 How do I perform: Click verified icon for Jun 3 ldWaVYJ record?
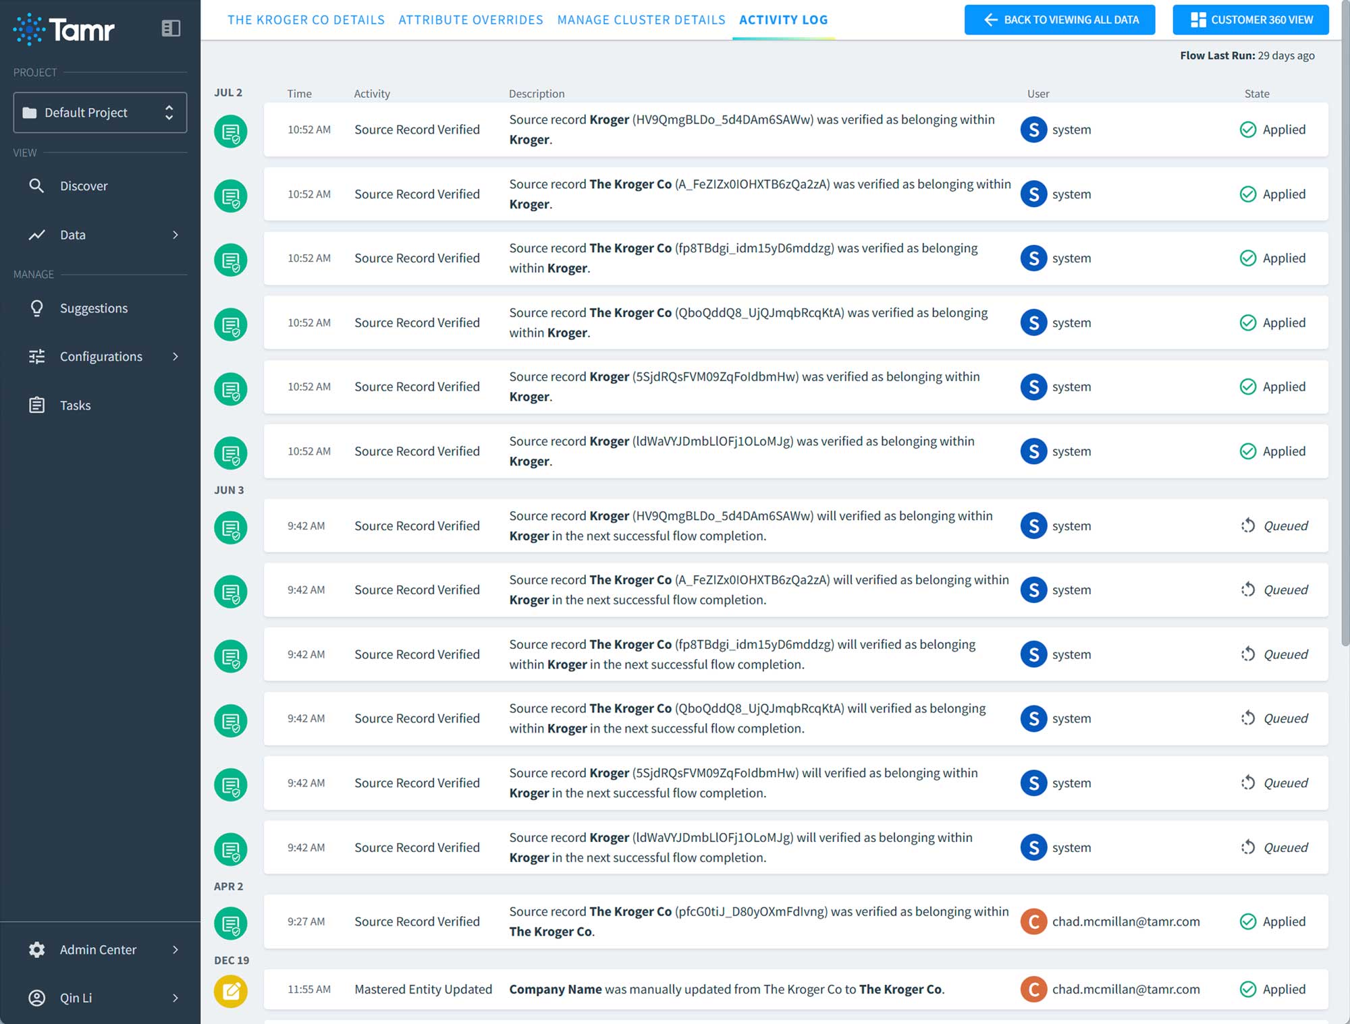(231, 849)
